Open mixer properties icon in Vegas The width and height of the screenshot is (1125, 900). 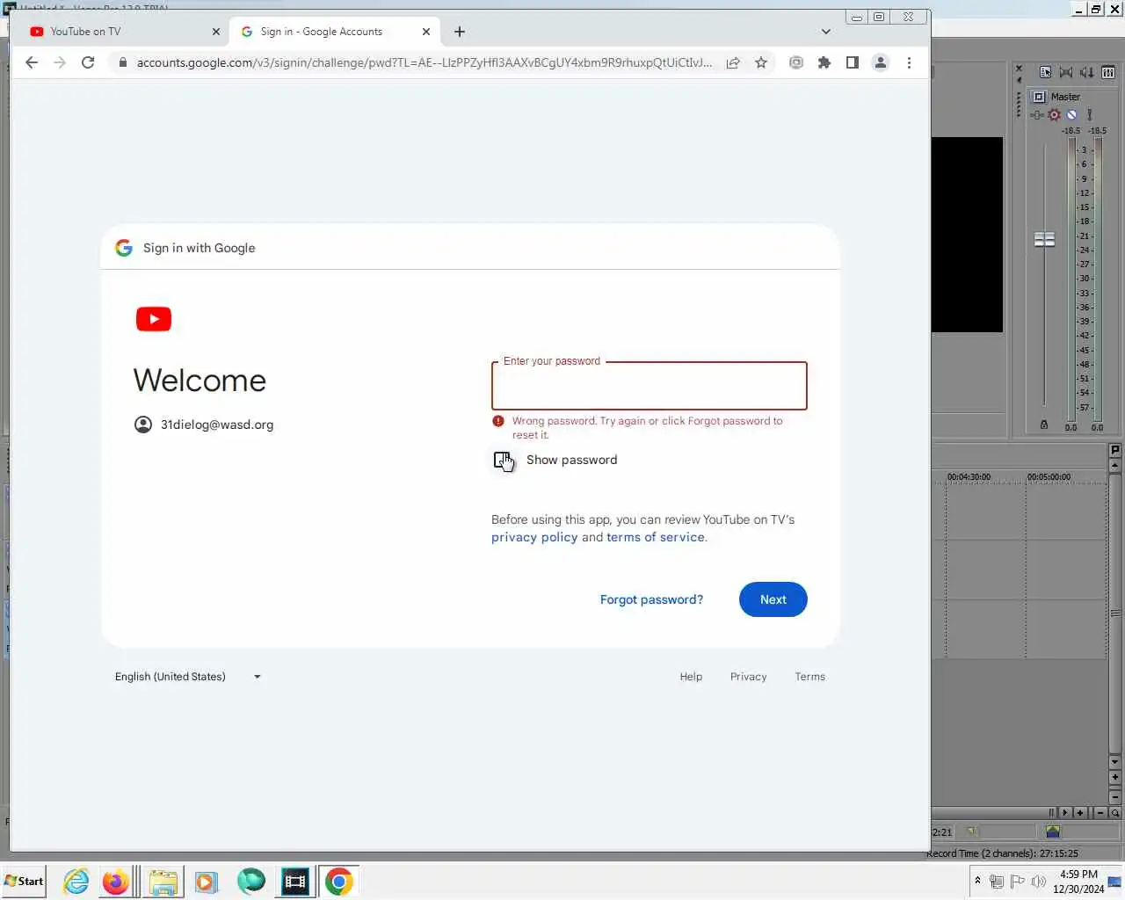[1045, 72]
